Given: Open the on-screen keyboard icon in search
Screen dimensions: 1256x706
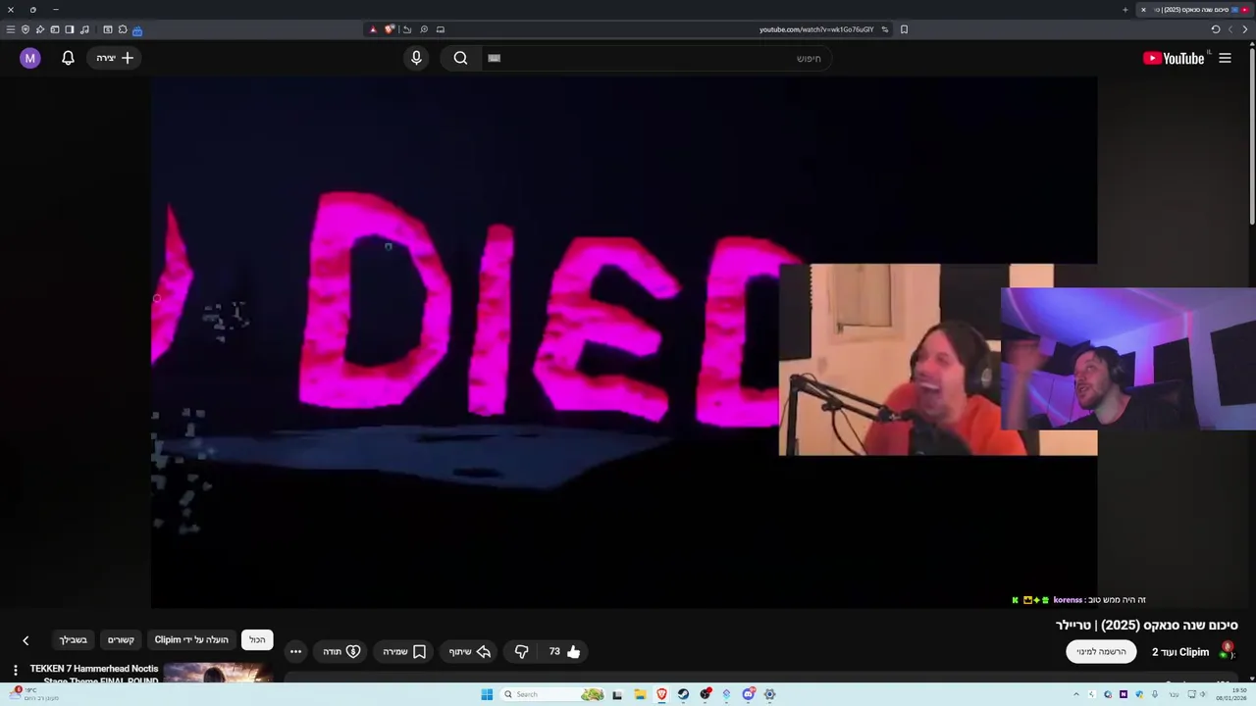Looking at the screenshot, I should coord(495,58).
